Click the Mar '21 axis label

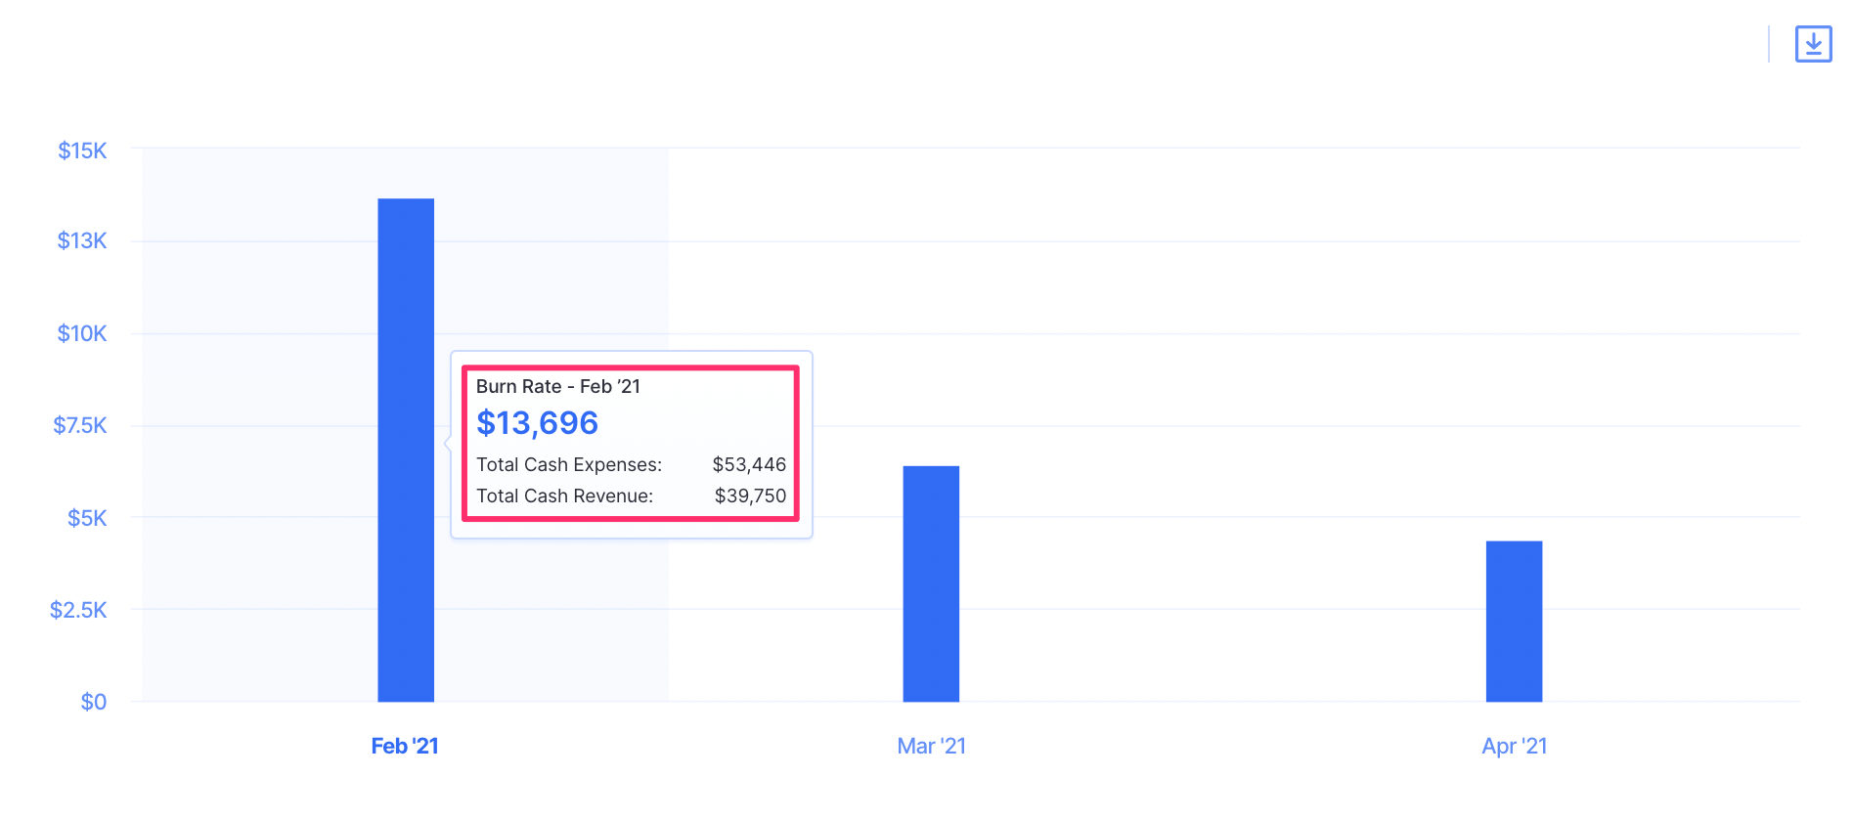click(x=931, y=746)
